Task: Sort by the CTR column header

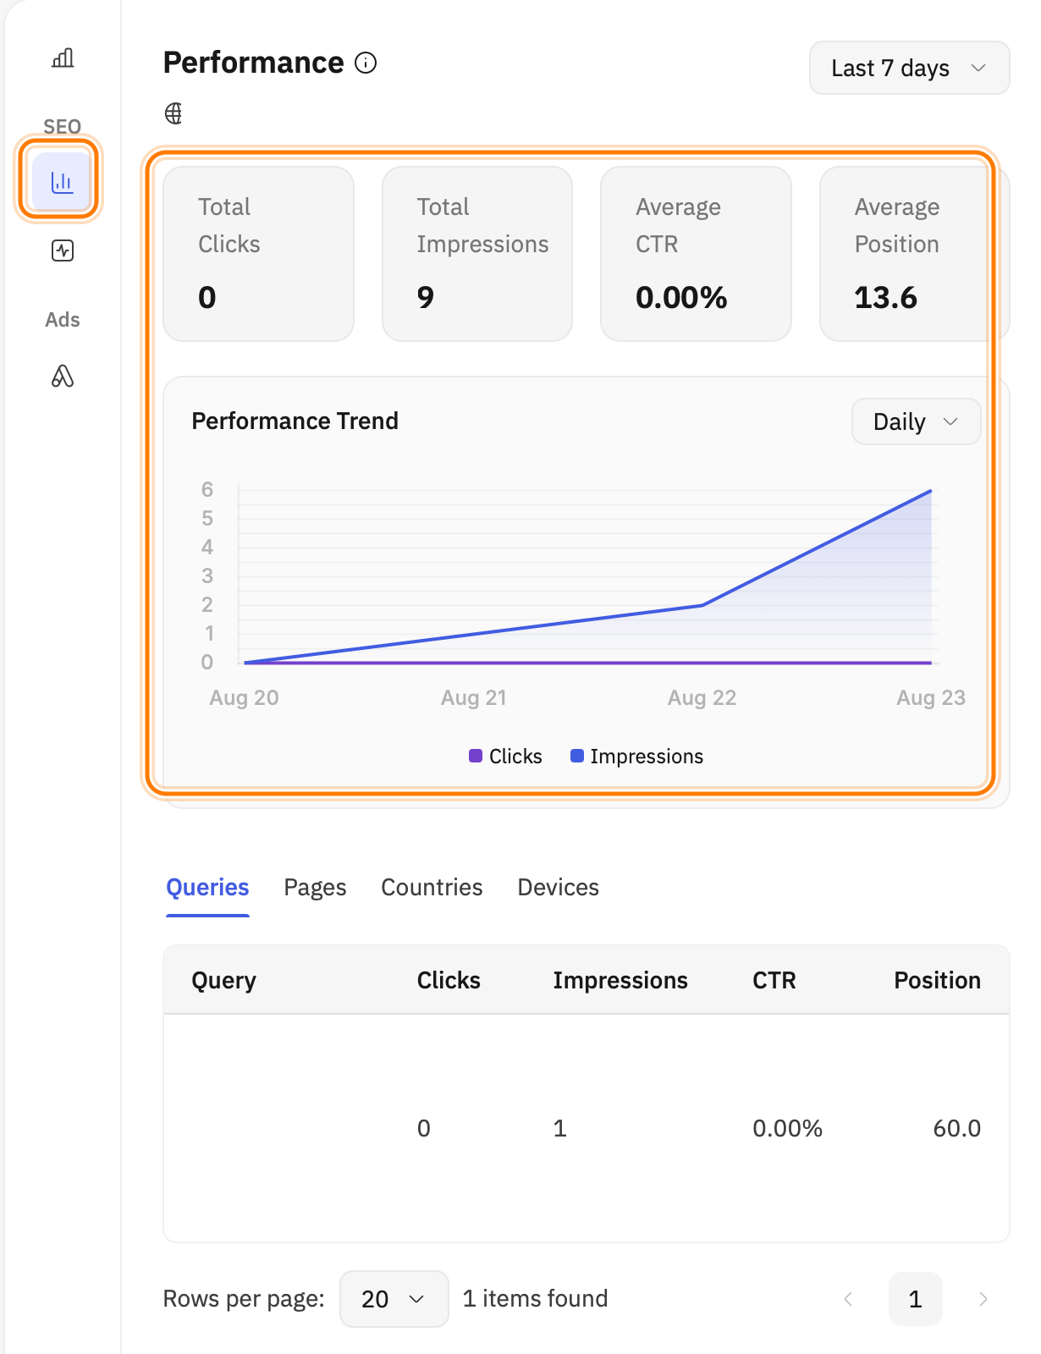Action: click(x=774, y=980)
